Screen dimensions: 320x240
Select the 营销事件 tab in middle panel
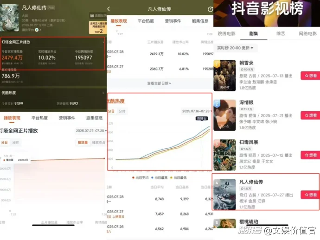172,21
